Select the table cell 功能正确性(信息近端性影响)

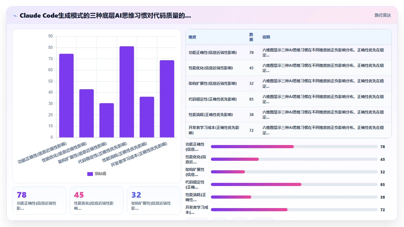tap(212, 53)
